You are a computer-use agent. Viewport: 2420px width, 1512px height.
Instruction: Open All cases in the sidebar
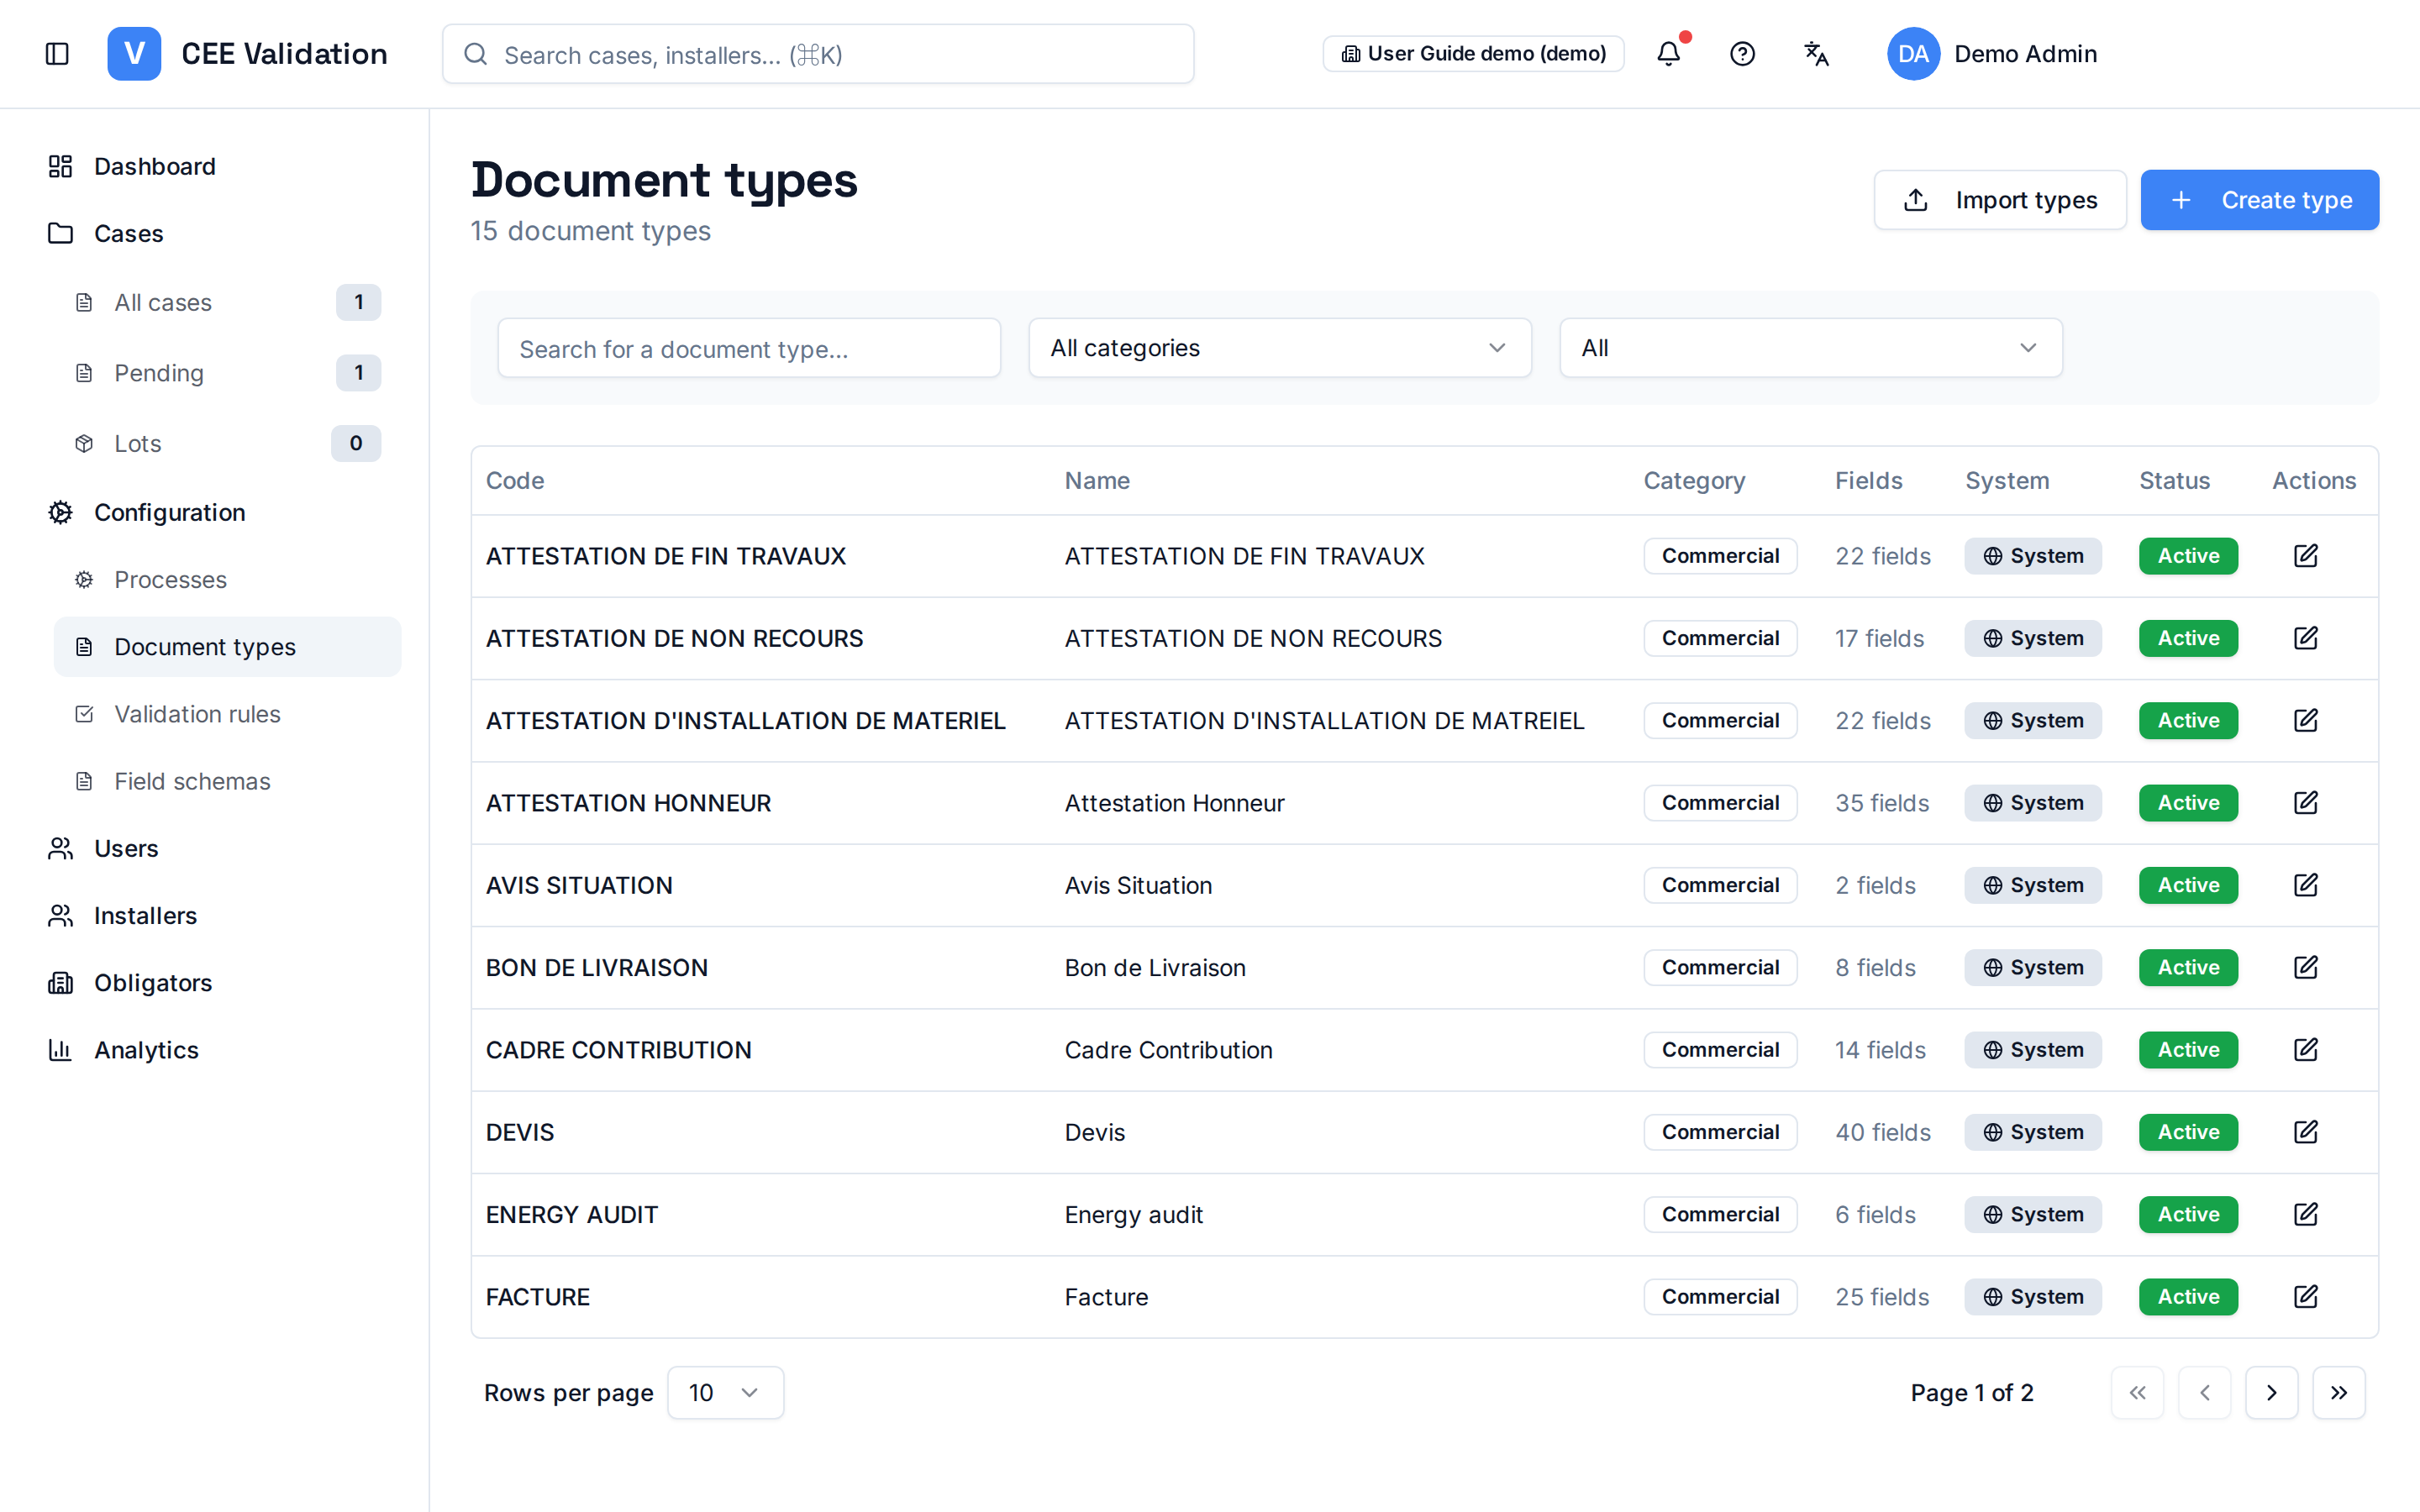click(163, 302)
